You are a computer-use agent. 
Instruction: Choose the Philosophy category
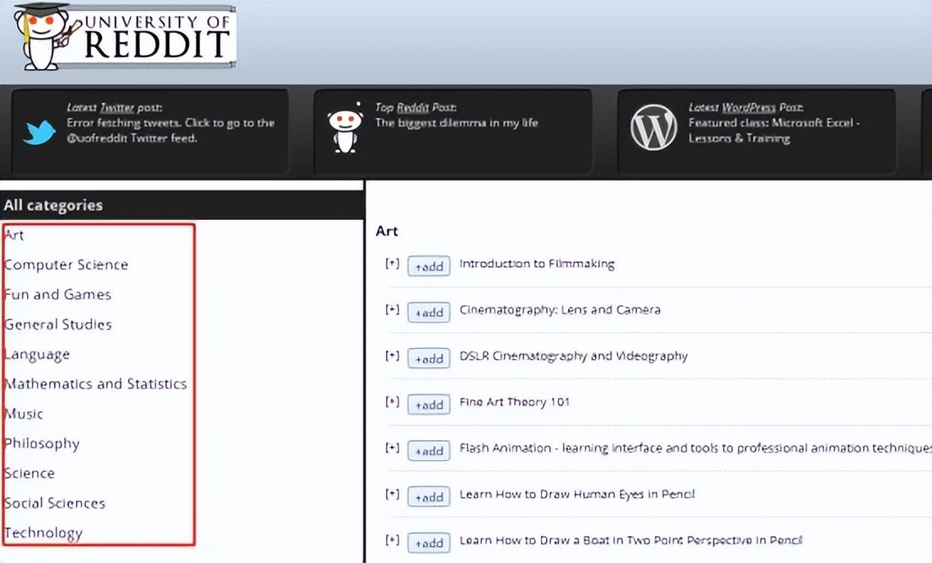coord(42,443)
